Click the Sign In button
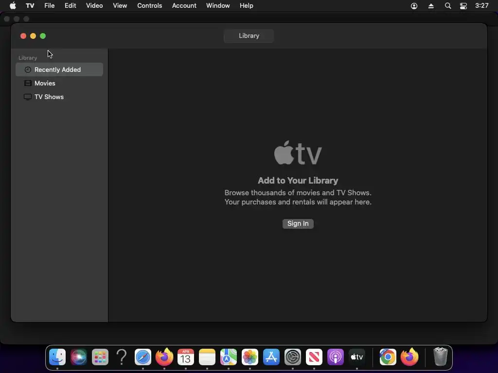 [298, 223]
